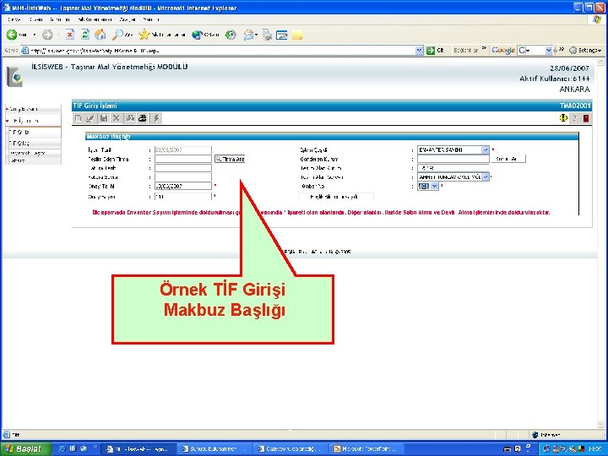This screenshot has height=456, width=608.
Task: Click the Fatura Tarihi input field
Action: click(x=183, y=168)
